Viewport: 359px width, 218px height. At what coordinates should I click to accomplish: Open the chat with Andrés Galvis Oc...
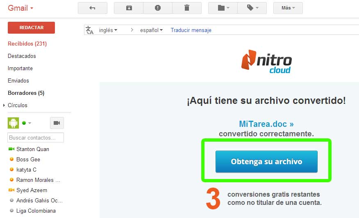tap(39, 201)
